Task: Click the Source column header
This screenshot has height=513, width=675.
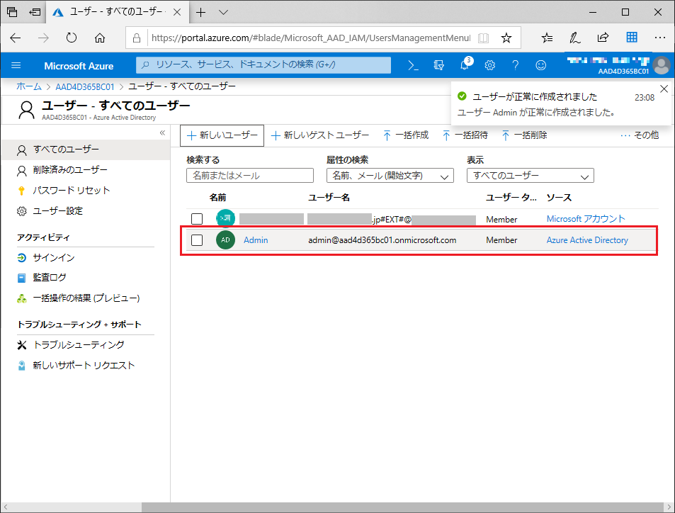Action: coord(560,198)
